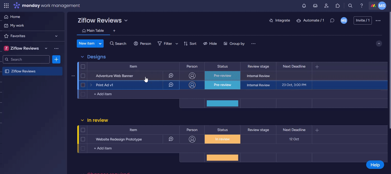Open row menu for Adventure Web Banner
This screenshot has width=391, height=174.
click(x=73, y=76)
